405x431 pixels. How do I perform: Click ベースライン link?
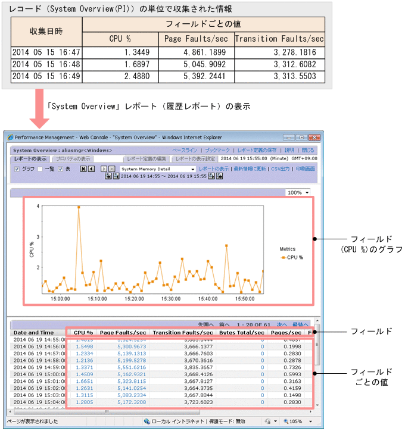pyautogui.click(x=185, y=150)
